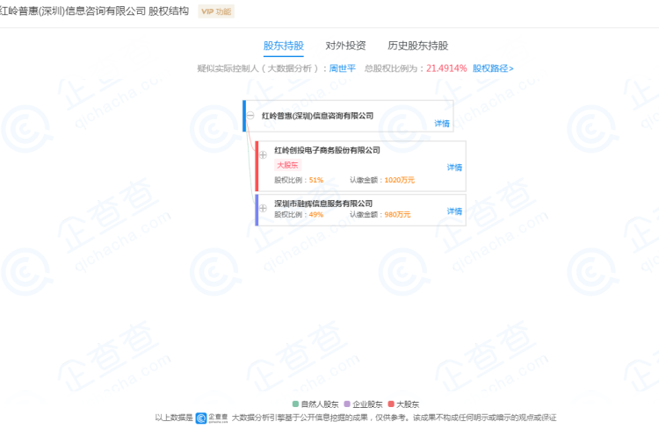
Task: Open the 周世平 controller link
Action: (342, 68)
